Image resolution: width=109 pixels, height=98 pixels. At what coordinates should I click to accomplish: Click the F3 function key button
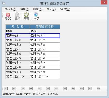click(x=23, y=88)
